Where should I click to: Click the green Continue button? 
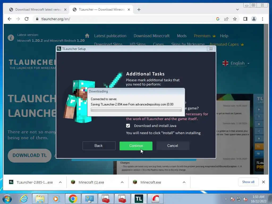136,146
